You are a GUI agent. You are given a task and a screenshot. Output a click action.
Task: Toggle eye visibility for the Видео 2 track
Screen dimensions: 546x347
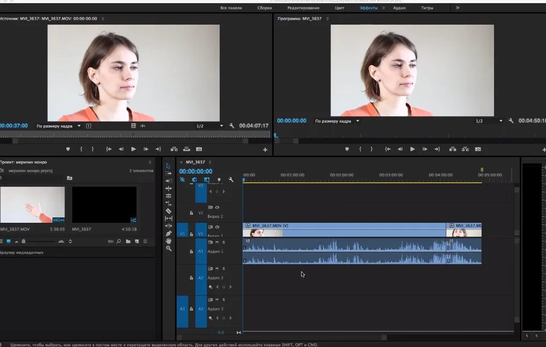pos(217,207)
